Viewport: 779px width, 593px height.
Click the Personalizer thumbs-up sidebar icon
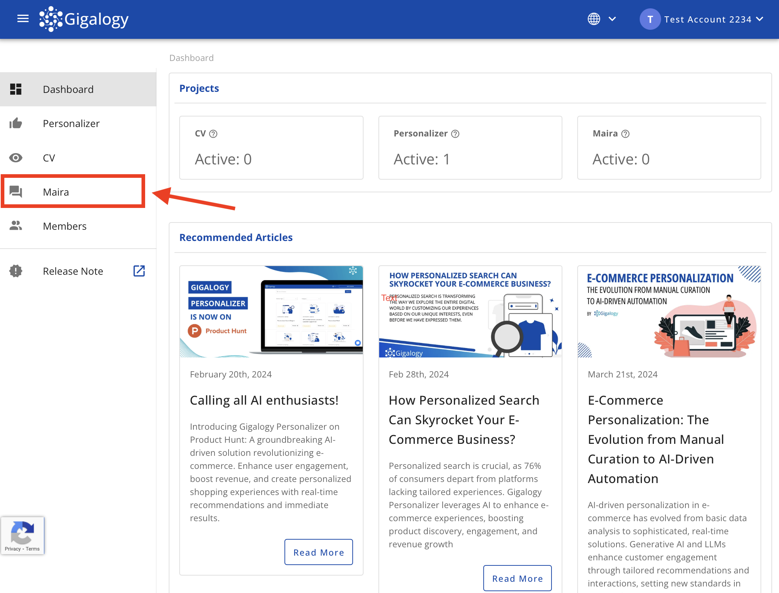click(x=16, y=123)
